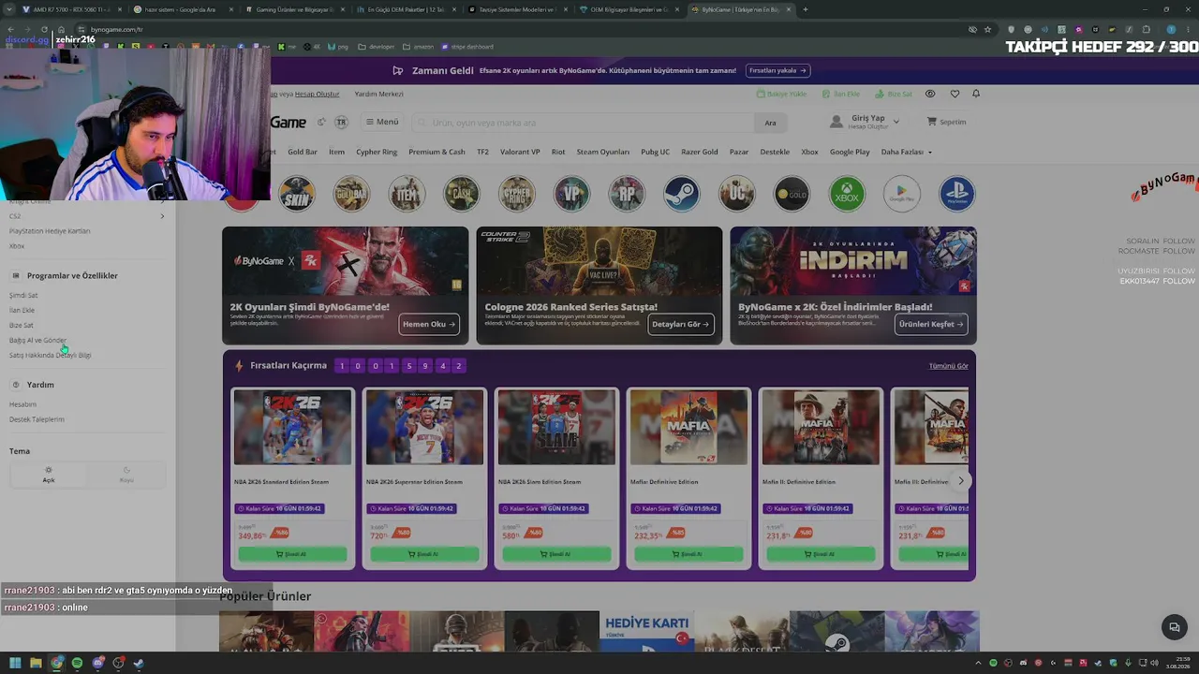Click the carousel next arrow on deals
Viewport: 1199px width, 674px height.
click(x=960, y=481)
